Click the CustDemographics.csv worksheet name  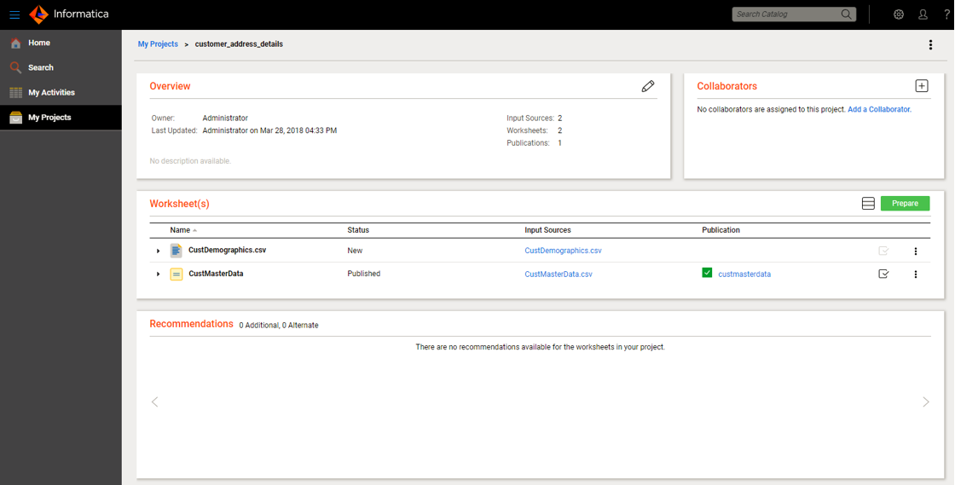pos(227,250)
